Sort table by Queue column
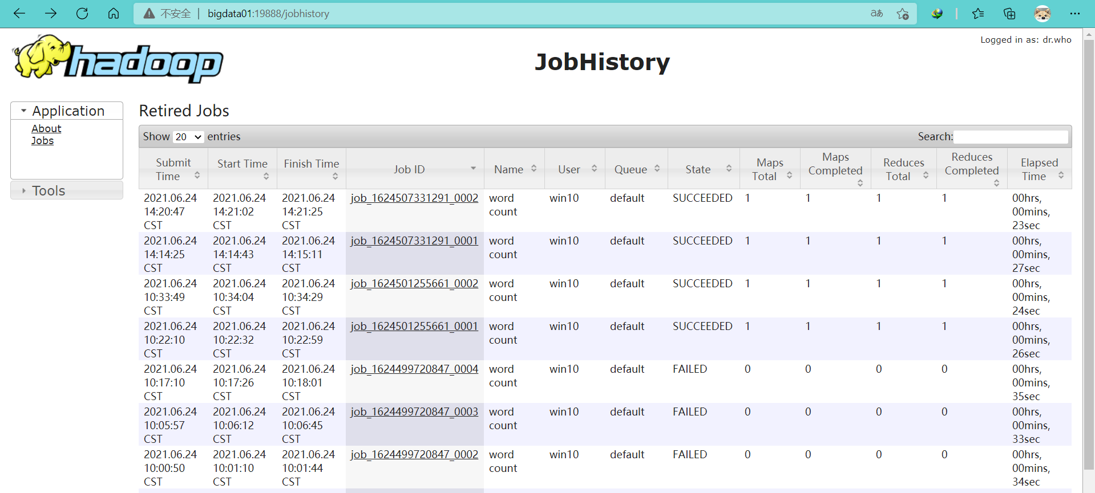 tap(636, 169)
